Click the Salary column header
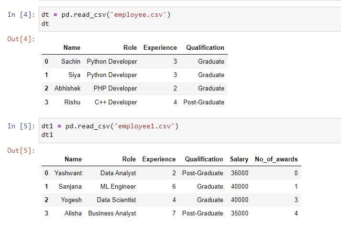The height and width of the screenshot is (226, 341). (239, 159)
